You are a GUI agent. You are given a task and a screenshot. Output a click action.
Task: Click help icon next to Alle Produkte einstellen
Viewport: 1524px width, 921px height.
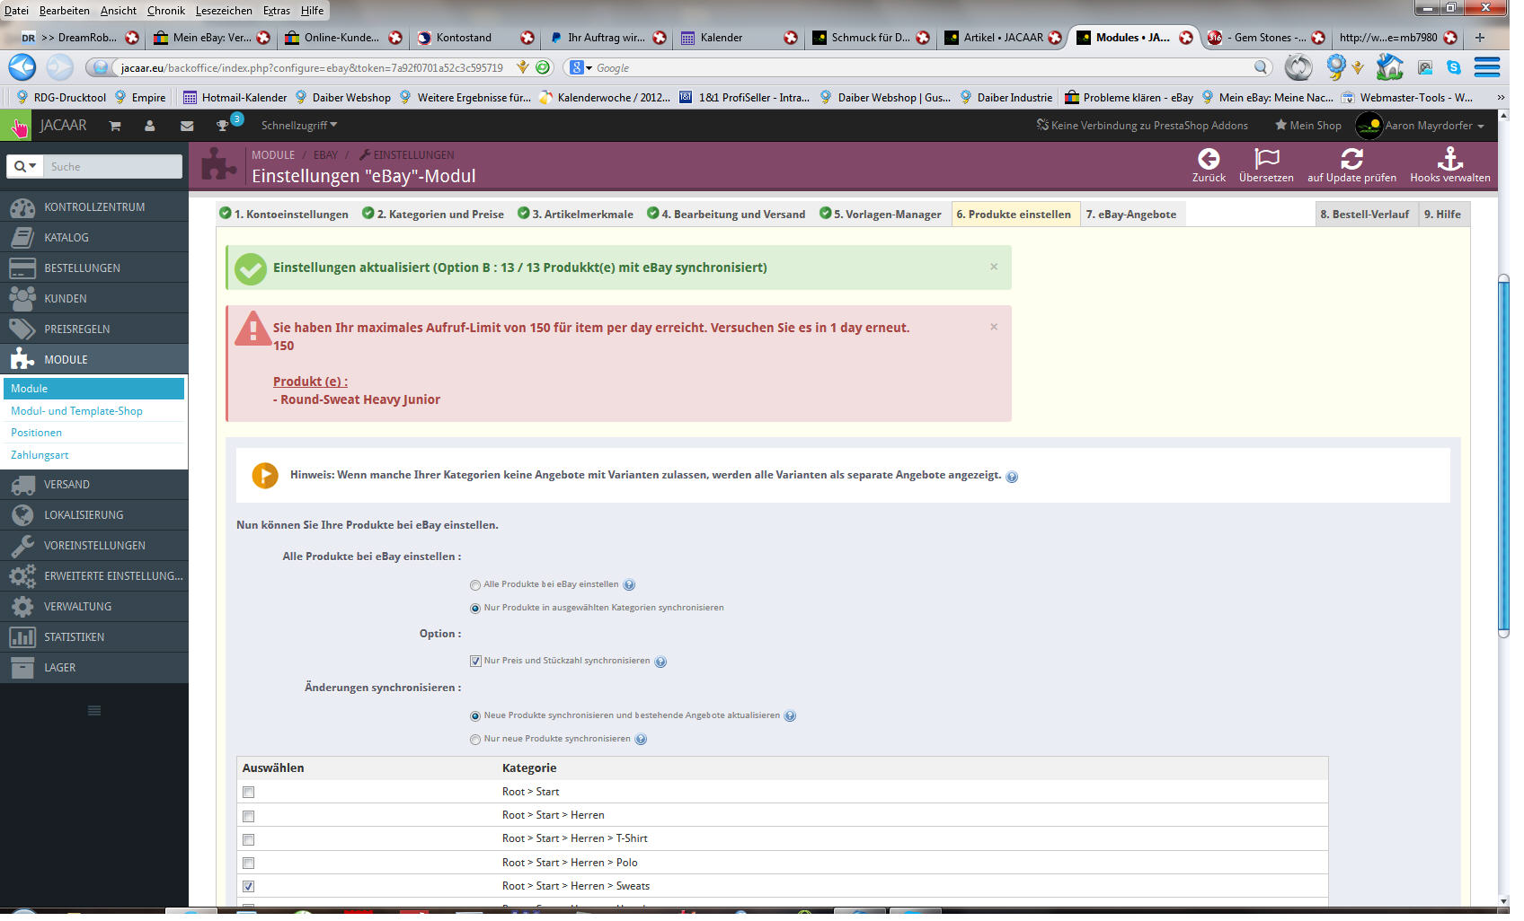(629, 585)
